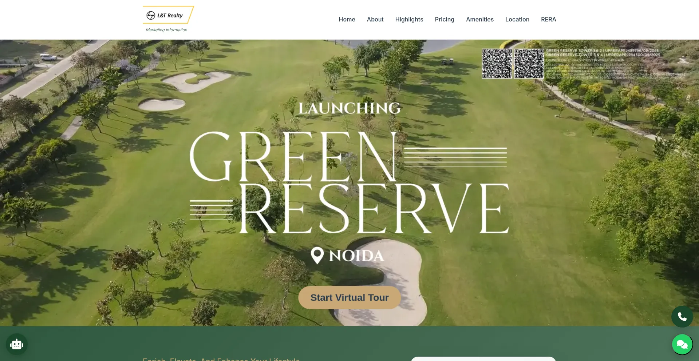Click the Green Reserve Tower RERA details text

pyautogui.click(x=615, y=64)
